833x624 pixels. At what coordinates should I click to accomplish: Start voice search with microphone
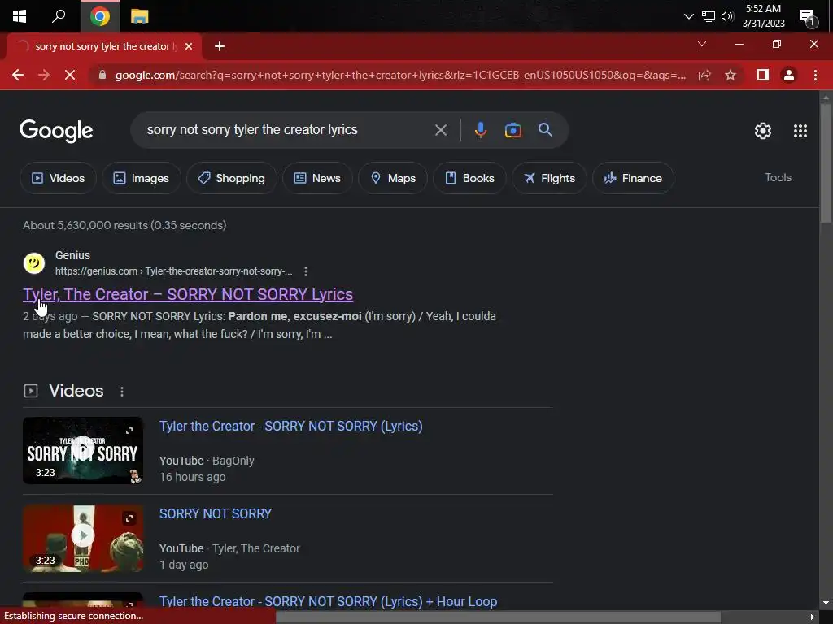point(480,130)
